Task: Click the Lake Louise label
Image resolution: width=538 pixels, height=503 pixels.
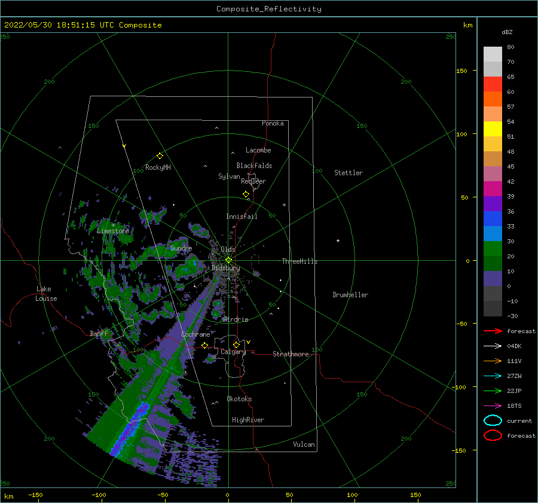Action: tap(46, 294)
